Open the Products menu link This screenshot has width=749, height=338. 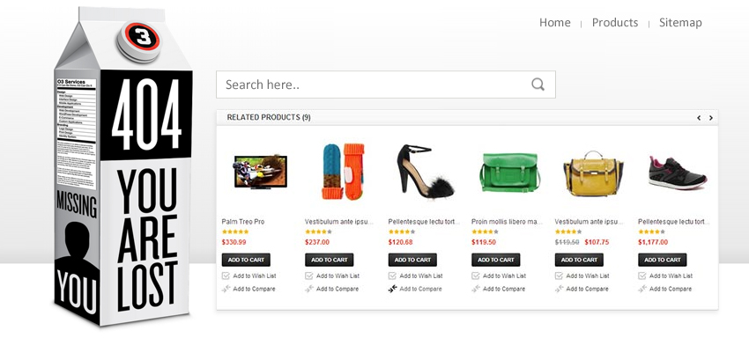615,22
